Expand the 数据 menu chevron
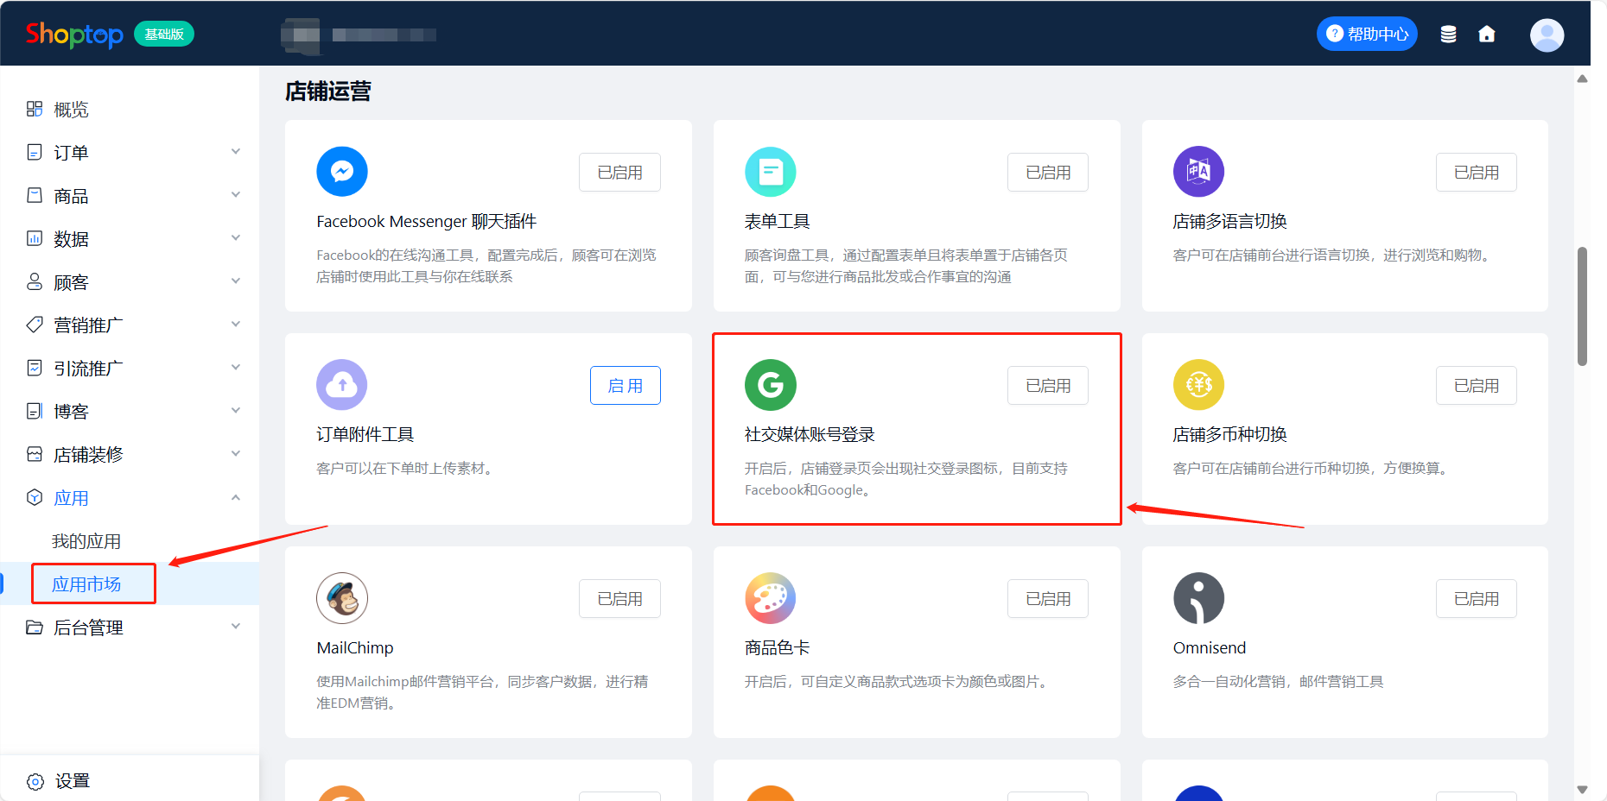This screenshot has height=801, width=1607. [236, 238]
